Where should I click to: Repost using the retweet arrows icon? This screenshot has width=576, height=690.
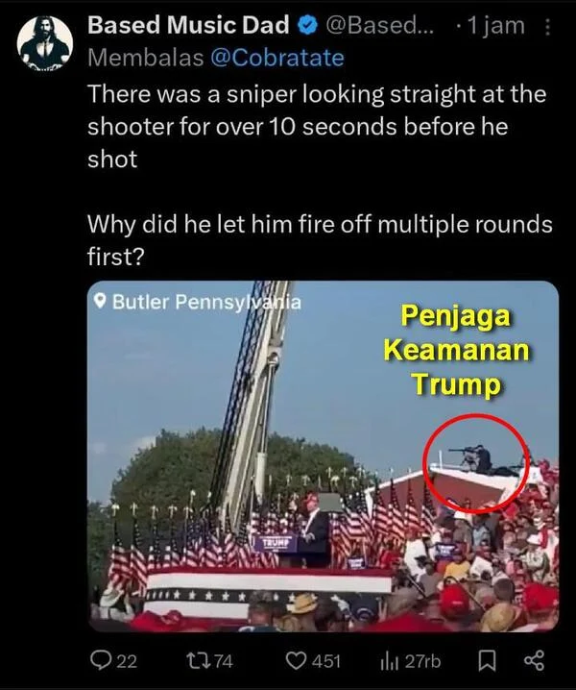click(x=196, y=660)
